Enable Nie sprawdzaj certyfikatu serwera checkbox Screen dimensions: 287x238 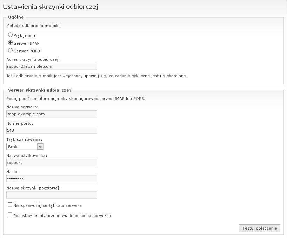pos(10,205)
